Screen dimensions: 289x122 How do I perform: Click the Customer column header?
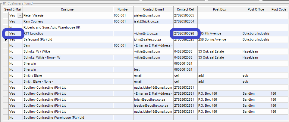(68, 9)
